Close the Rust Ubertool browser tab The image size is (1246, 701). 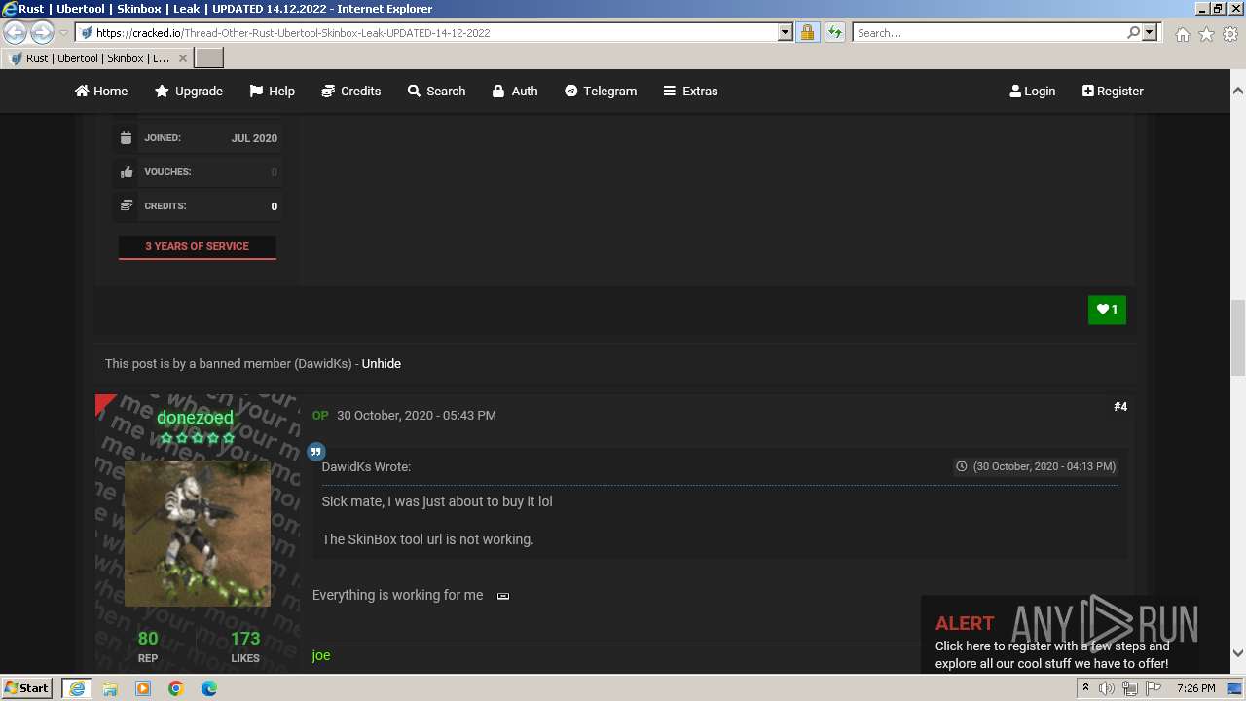182,58
